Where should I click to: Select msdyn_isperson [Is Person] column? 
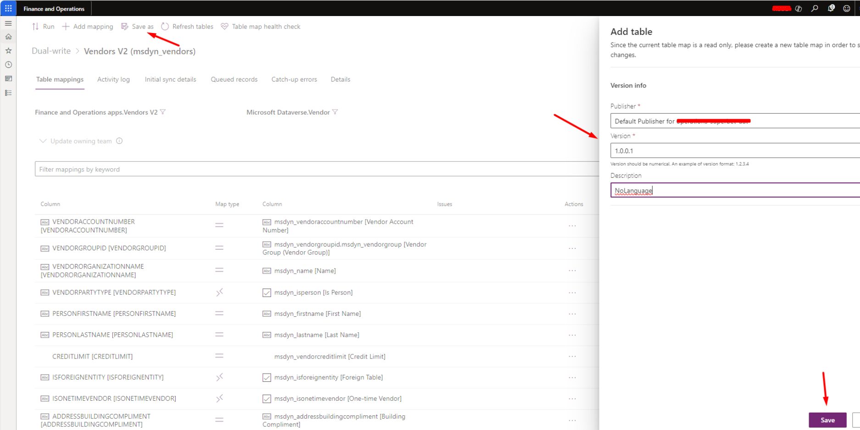(313, 292)
